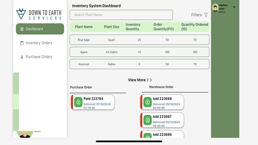This screenshot has height=145, width=258.
Task: Click the Dashboard grid icon
Action: pyautogui.click(x=22, y=29)
